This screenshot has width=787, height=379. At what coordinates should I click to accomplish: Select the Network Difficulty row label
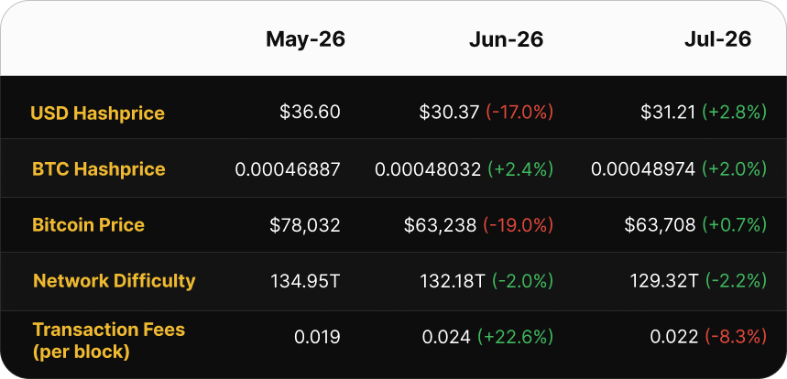114,281
